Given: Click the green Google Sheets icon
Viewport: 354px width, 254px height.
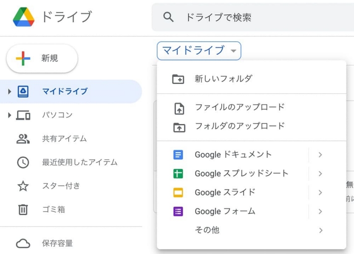Looking at the screenshot, I should [x=178, y=174].
